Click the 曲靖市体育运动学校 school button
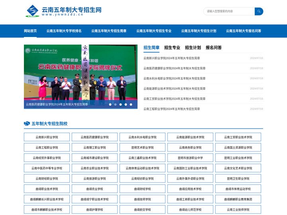The height and width of the screenshot is (215, 287). [x=238, y=189]
